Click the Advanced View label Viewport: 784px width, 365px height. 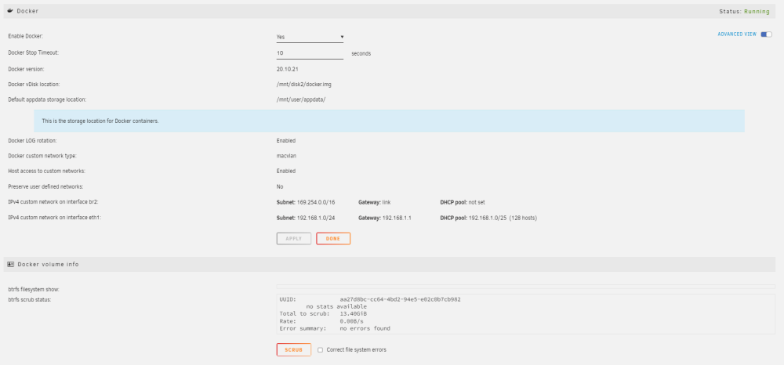coord(737,34)
